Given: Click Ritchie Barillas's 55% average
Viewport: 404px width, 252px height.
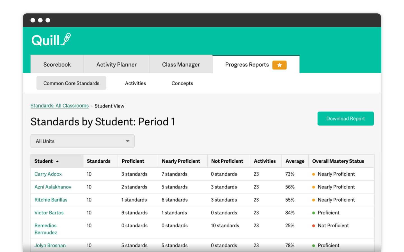Looking at the screenshot, I should 290,200.
